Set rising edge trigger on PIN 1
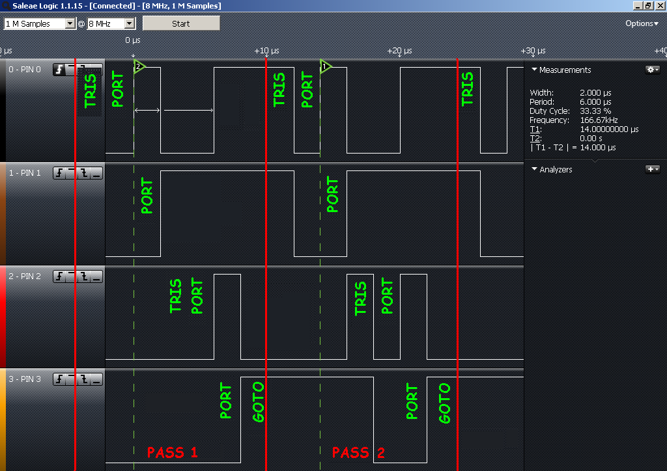667x471 pixels. (x=59, y=173)
